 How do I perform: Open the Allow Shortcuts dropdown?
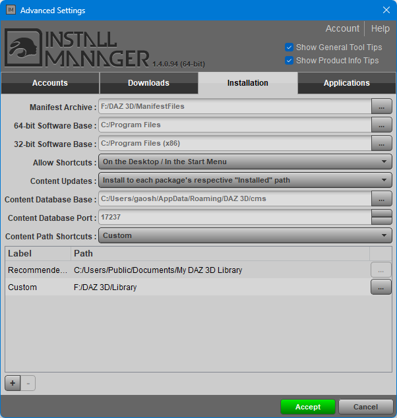(244, 162)
